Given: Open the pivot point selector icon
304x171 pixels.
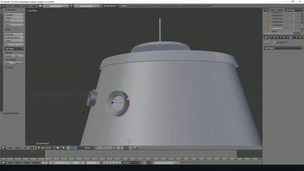Looking at the screenshot, I should (64, 148).
